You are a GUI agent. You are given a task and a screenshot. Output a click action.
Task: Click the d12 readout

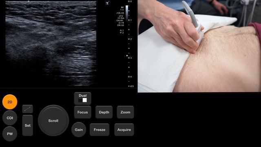(121, 16)
